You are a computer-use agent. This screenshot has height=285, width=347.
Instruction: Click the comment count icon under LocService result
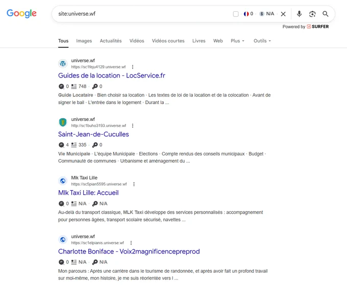[61, 87]
